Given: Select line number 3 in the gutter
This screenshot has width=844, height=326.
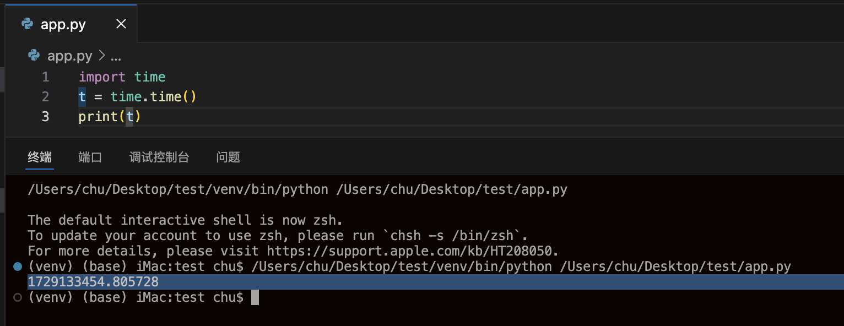Looking at the screenshot, I should [45, 117].
